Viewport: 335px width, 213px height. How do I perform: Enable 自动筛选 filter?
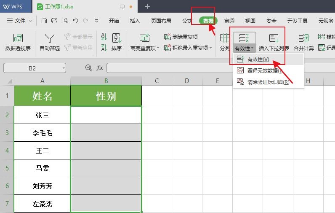point(50,42)
